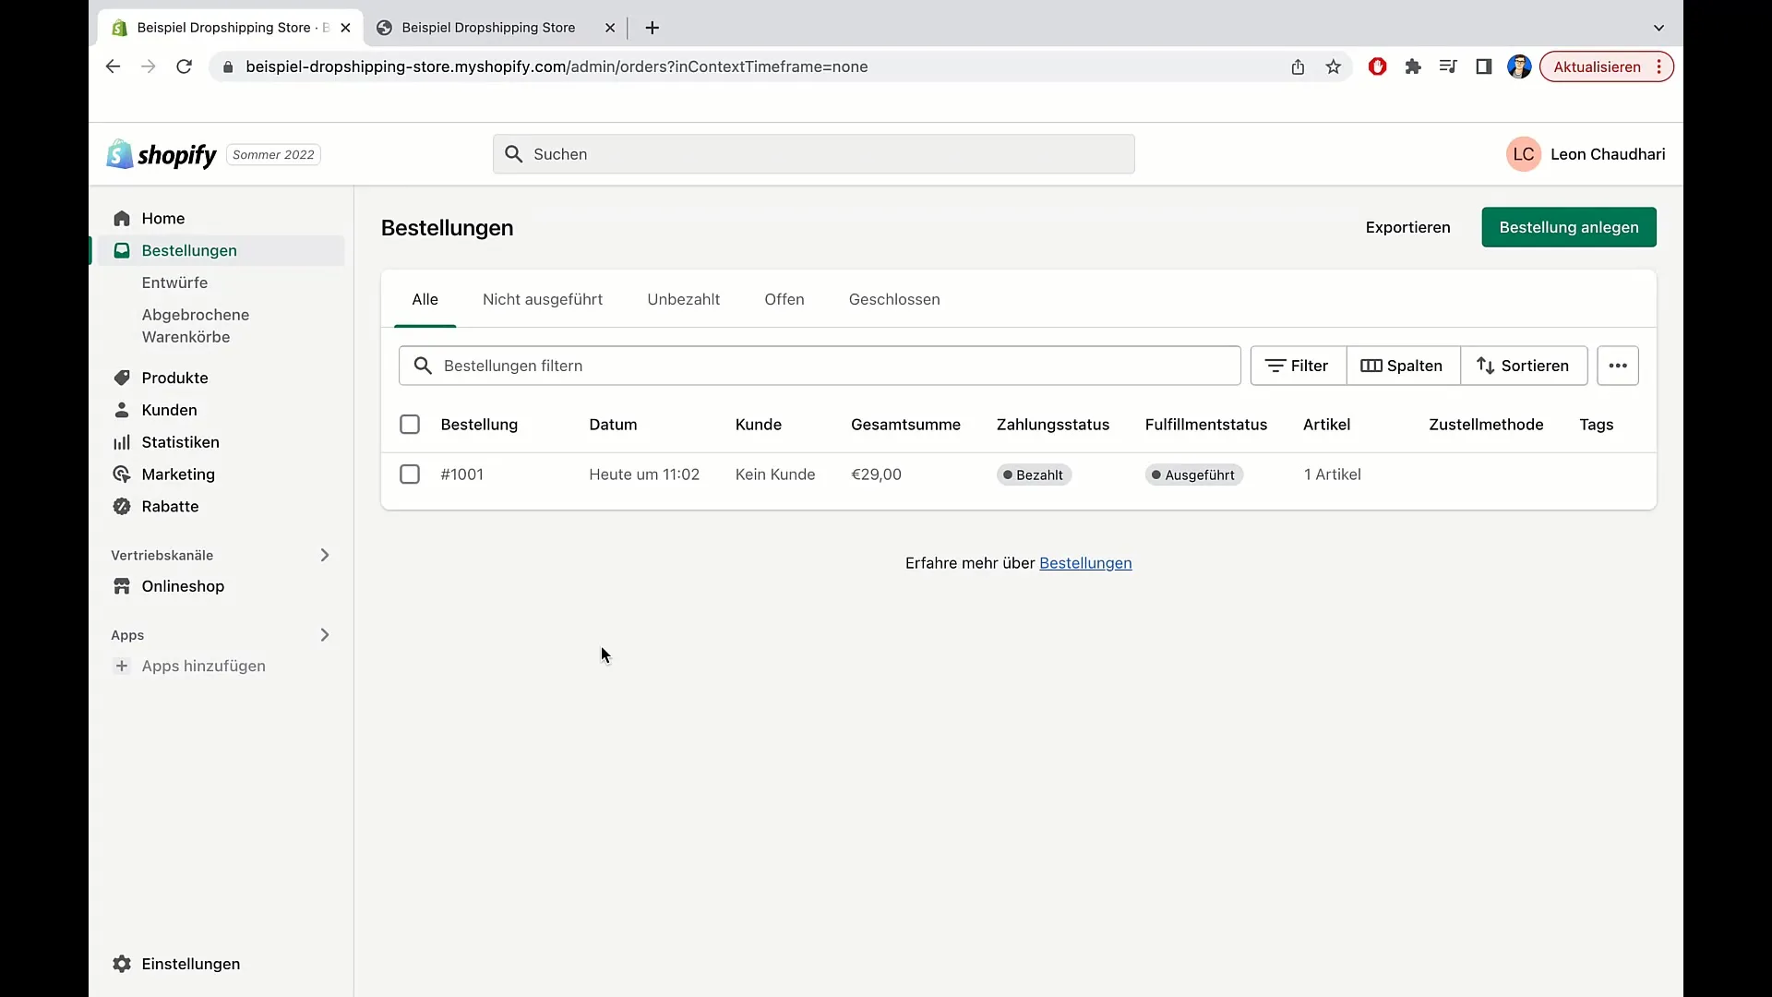The width and height of the screenshot is (1772, 997).
Task: Switch to the Alle tab
Action: click(x=425, y=299)
